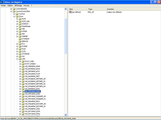The image size is (161, 120).
Task: Click the Vid_0451&Pid_926b&MI_00 folder icon
Action: 23,96
